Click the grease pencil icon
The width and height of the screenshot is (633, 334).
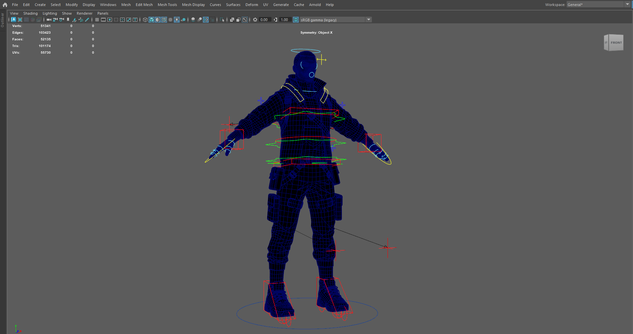pyautogui.click(x=87, y=20)
